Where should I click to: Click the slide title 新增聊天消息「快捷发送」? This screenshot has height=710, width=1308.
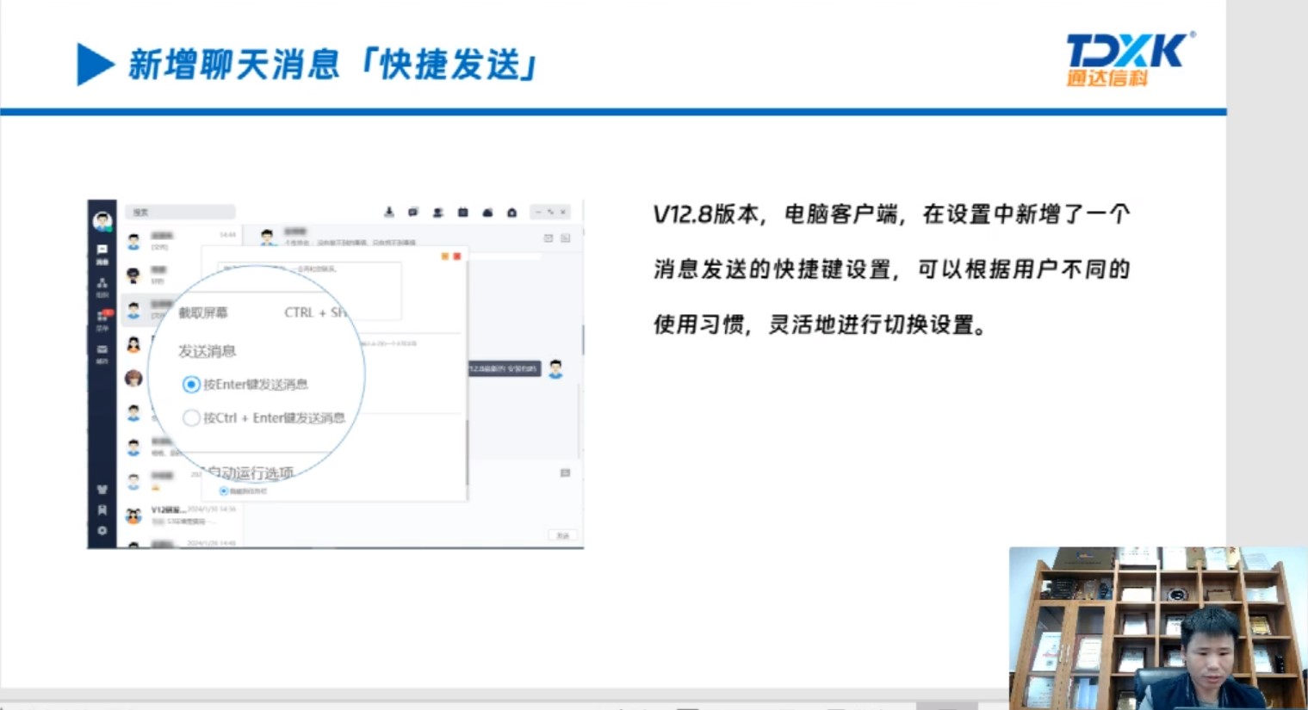click(334, 65)
